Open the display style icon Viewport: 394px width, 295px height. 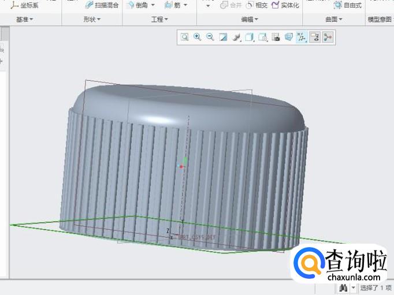click(236, 37)
